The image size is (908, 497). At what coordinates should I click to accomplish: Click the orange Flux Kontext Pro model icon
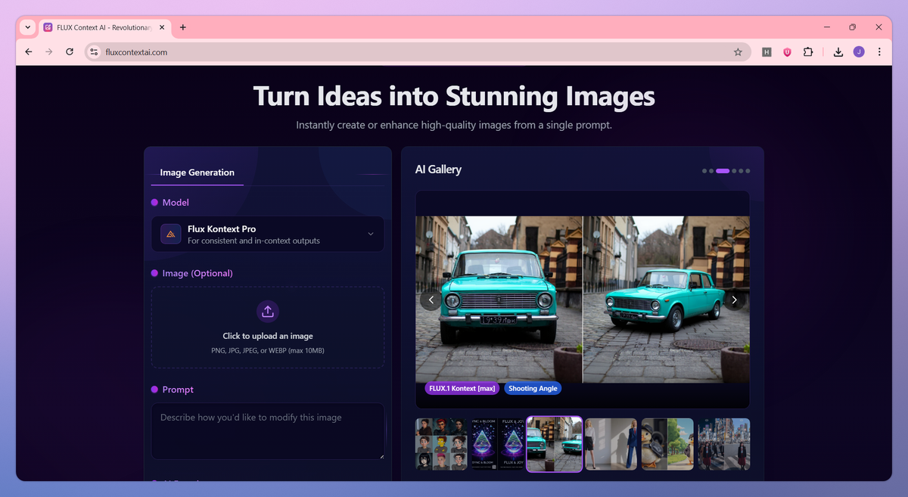[170, 235]
